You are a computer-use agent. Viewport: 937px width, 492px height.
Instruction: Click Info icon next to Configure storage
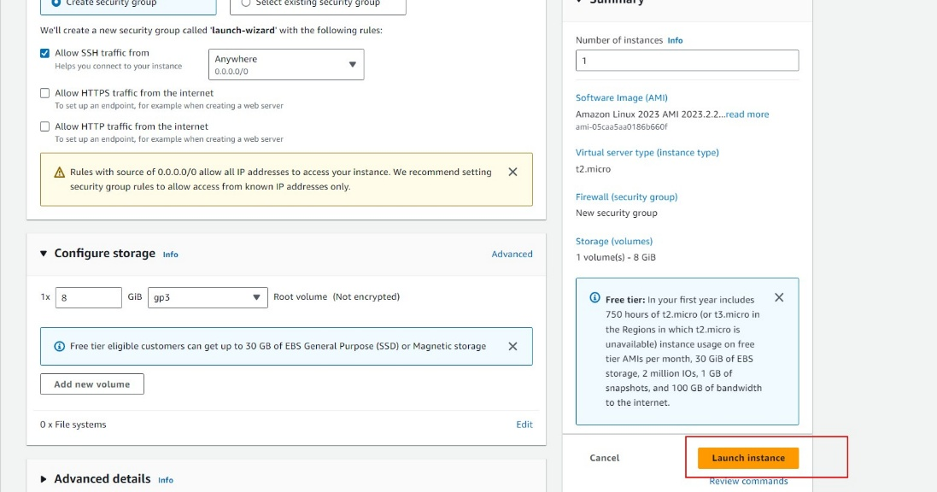pyautogui.click(x=171, y=255)
